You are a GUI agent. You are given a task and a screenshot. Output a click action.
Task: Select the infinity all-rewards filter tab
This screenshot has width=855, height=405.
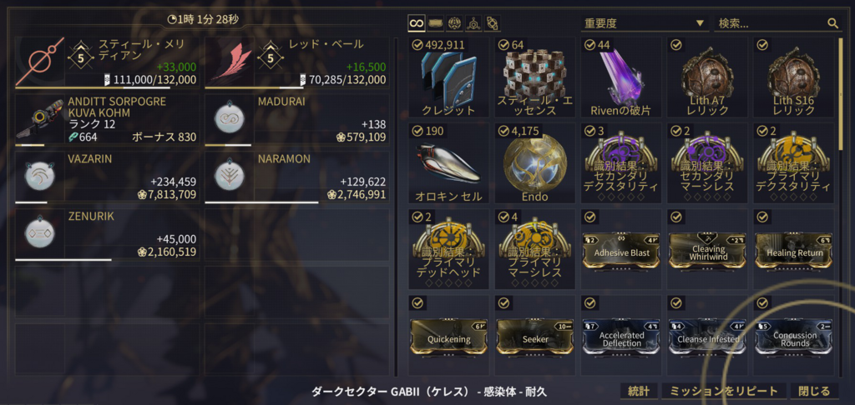(417, 22)
